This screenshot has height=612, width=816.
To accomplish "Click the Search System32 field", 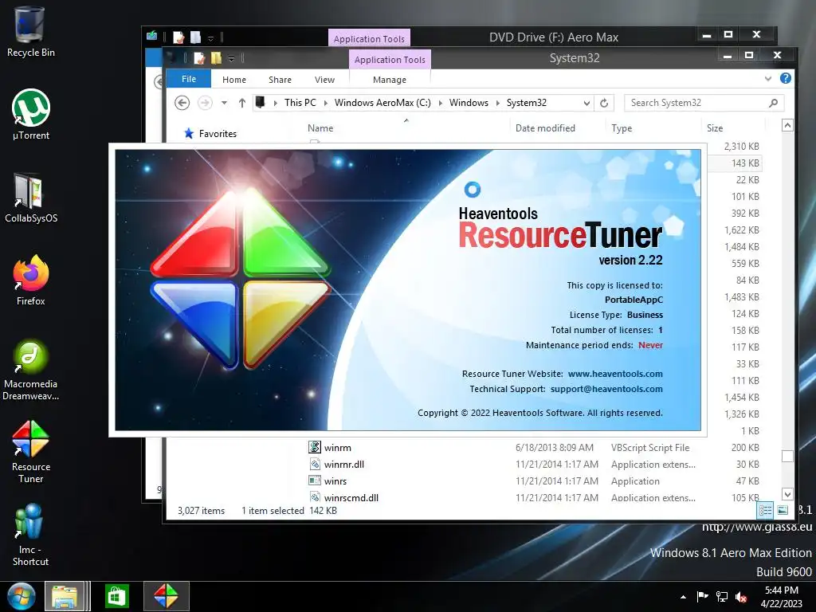I will pos(697,103).
